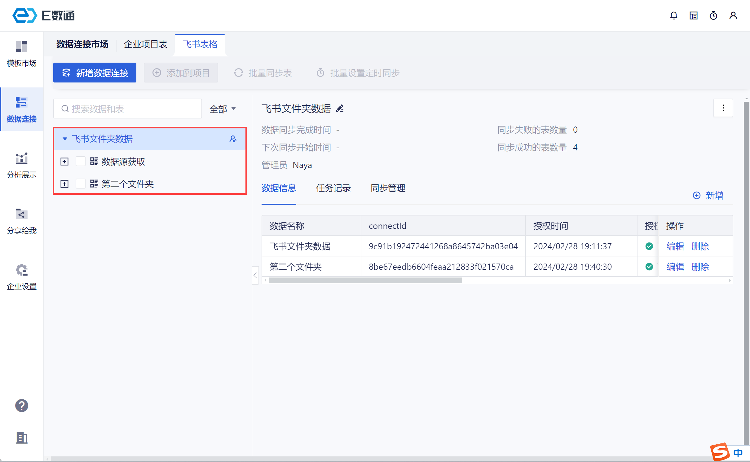Go to 分析展示 sidebar section
Viewport: 750px width, 462px height.
coord(22,165)
